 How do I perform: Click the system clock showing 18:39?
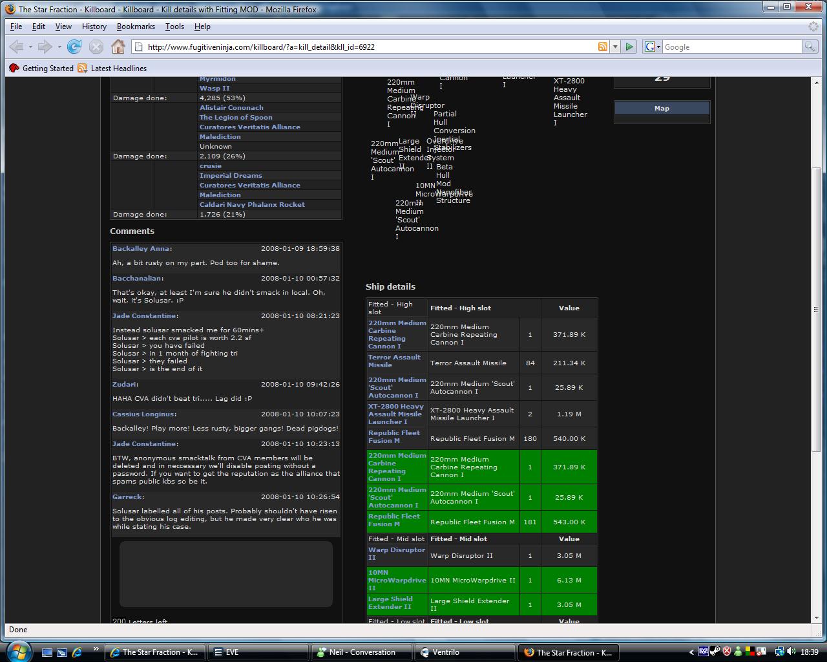click(x=809, y=652)
